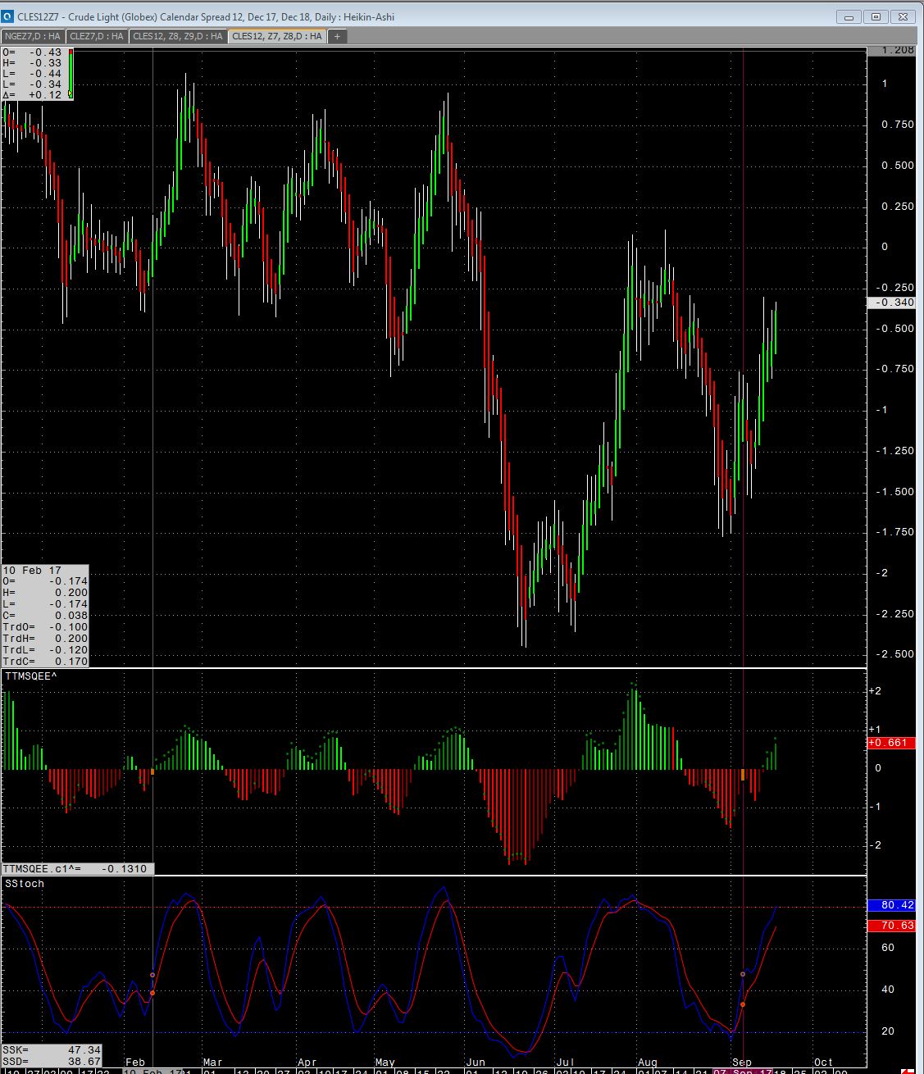Click the 0.750 price scale label
Image resolution: width=924 pixels, height=1074 pixels.
pyautogui.click(x=897, y=125)
